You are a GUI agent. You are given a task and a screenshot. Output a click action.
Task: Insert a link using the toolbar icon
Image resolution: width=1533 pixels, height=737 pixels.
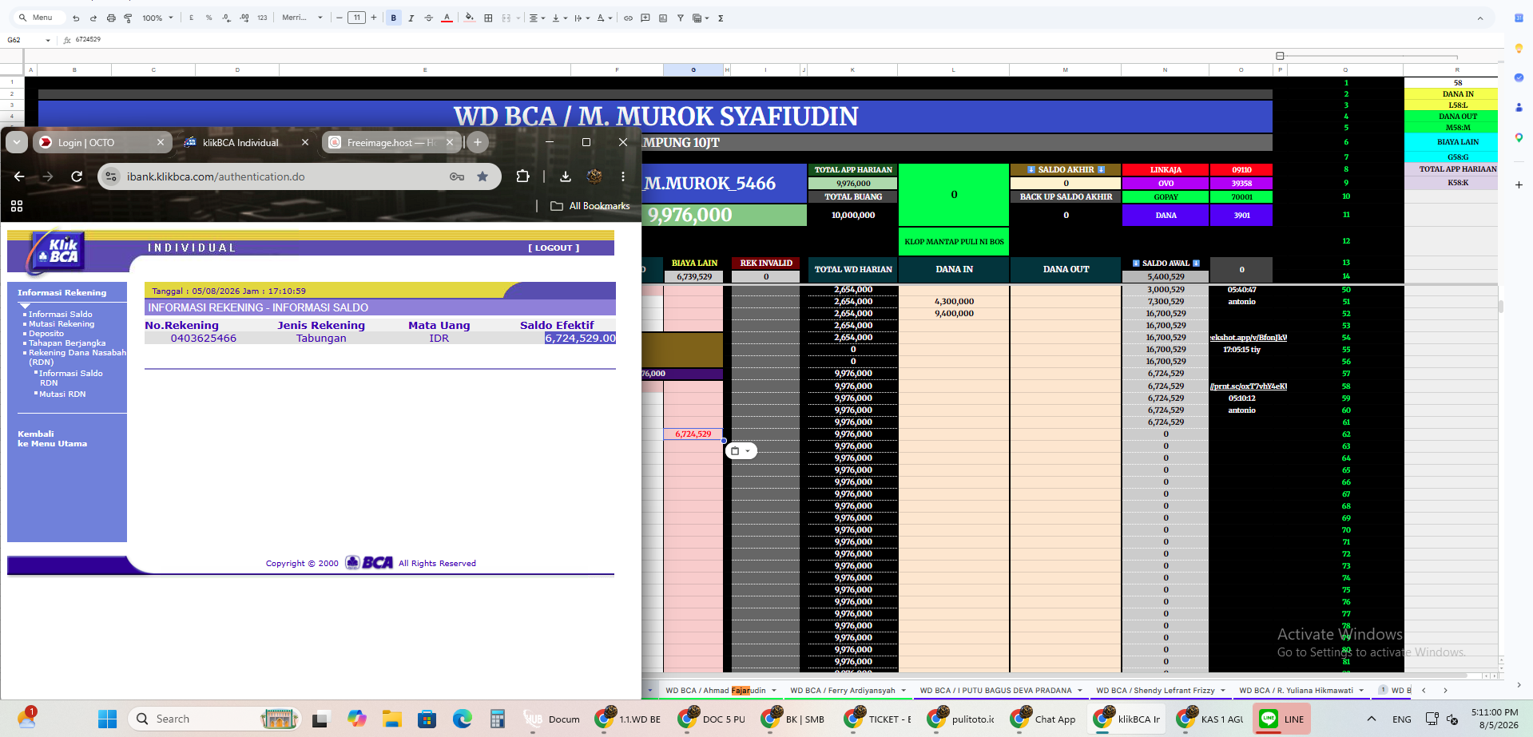[x=628, y=18]
